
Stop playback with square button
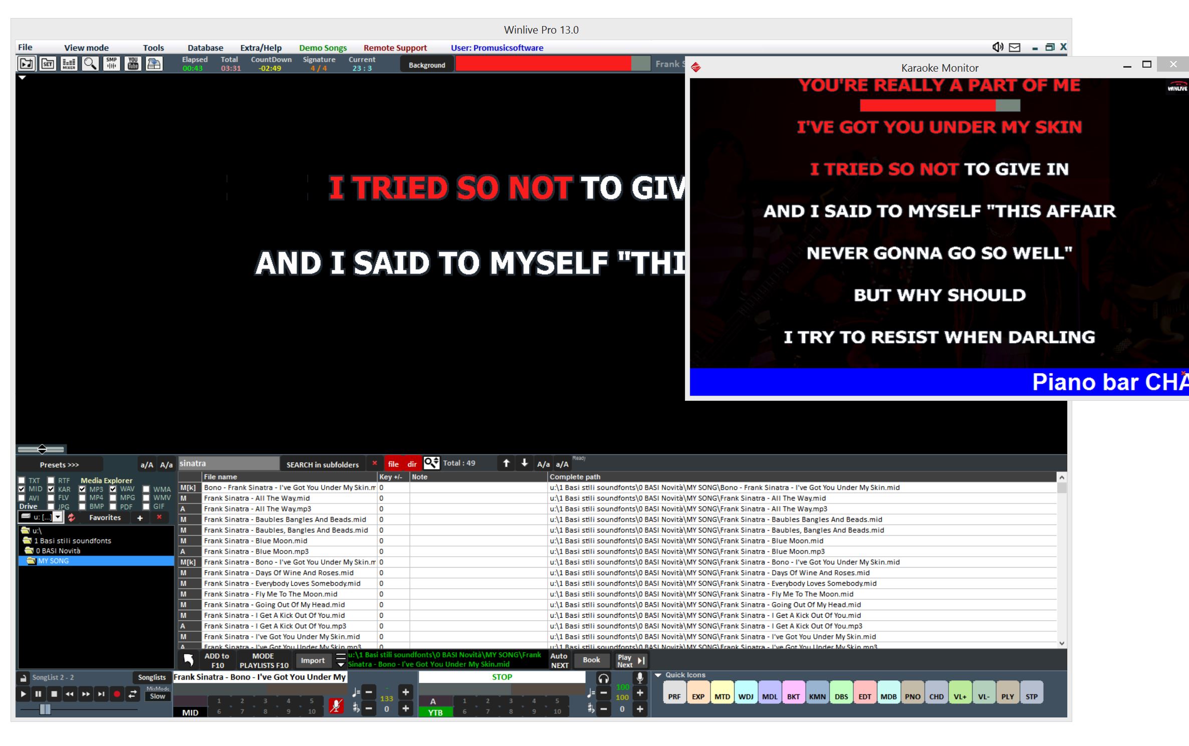54,694
